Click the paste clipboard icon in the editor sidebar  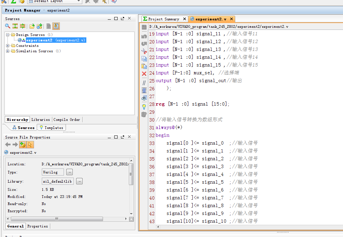pyautogui.click(x=144, y=66)
